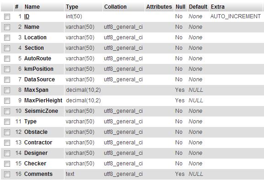Viewport: 264px width, 180px height.
Task: Select the MaxSpan field checkbox
Action: click(7, 90)
